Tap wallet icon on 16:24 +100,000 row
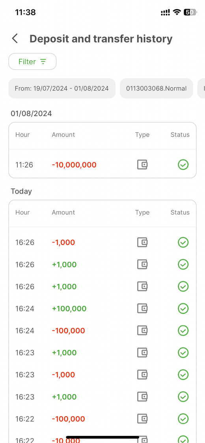Image resolution: width=205 pixels, height=443 pixels. pyautogui.click(x=142, y=308)
